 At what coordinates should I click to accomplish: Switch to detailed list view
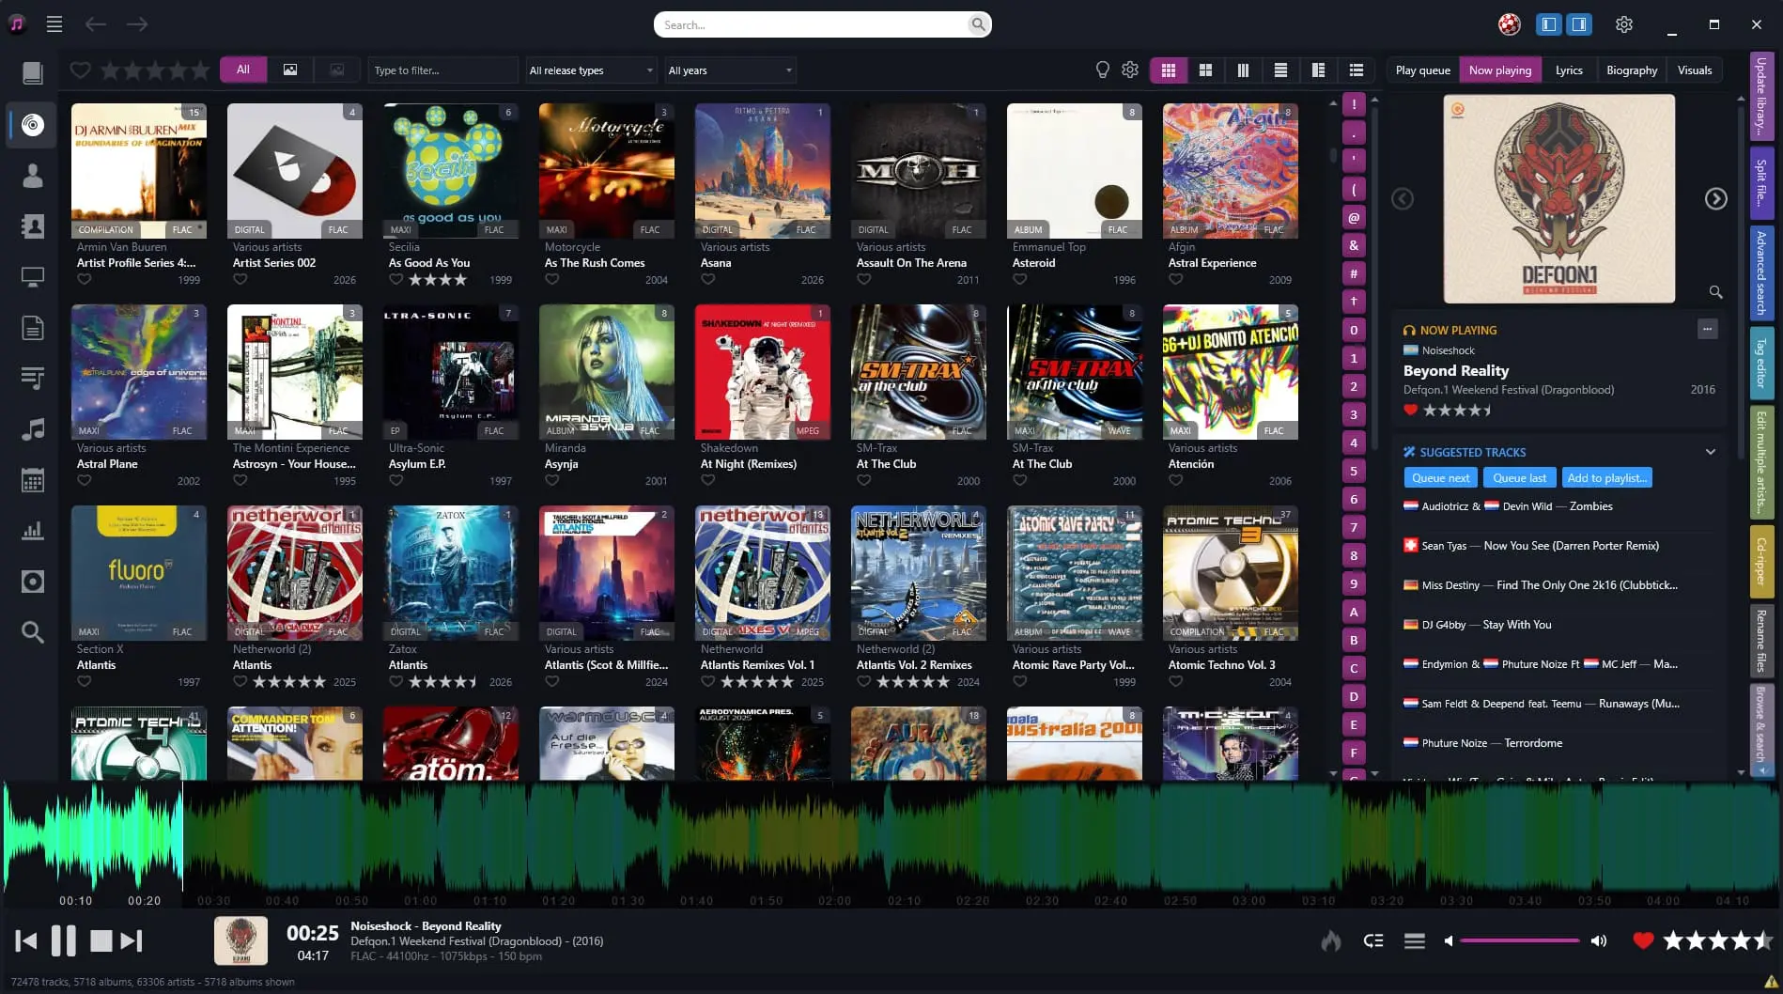[x=1356, y=70]
